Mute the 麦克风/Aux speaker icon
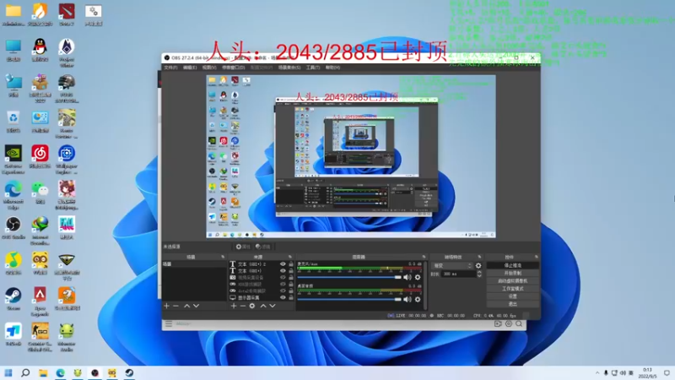Screen dimensions: 675x380 (408, 278)
